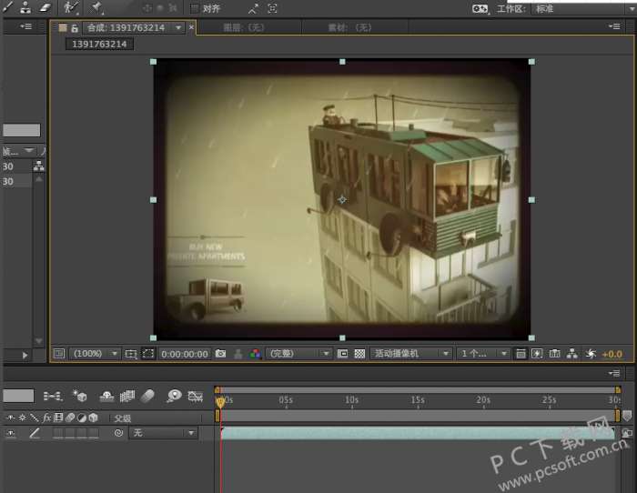Show RGB channel options icon

(x=255, y=354)
